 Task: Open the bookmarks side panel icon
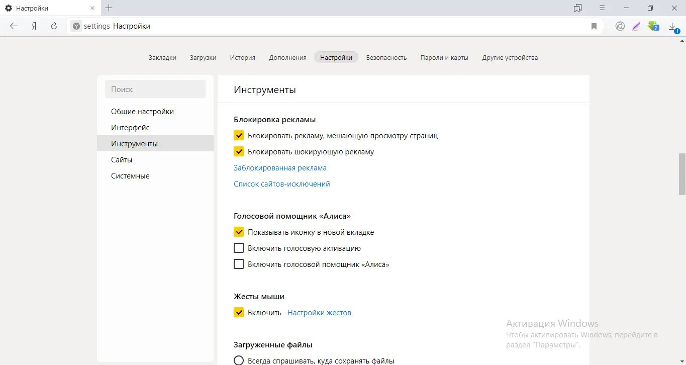pos(577,8)
